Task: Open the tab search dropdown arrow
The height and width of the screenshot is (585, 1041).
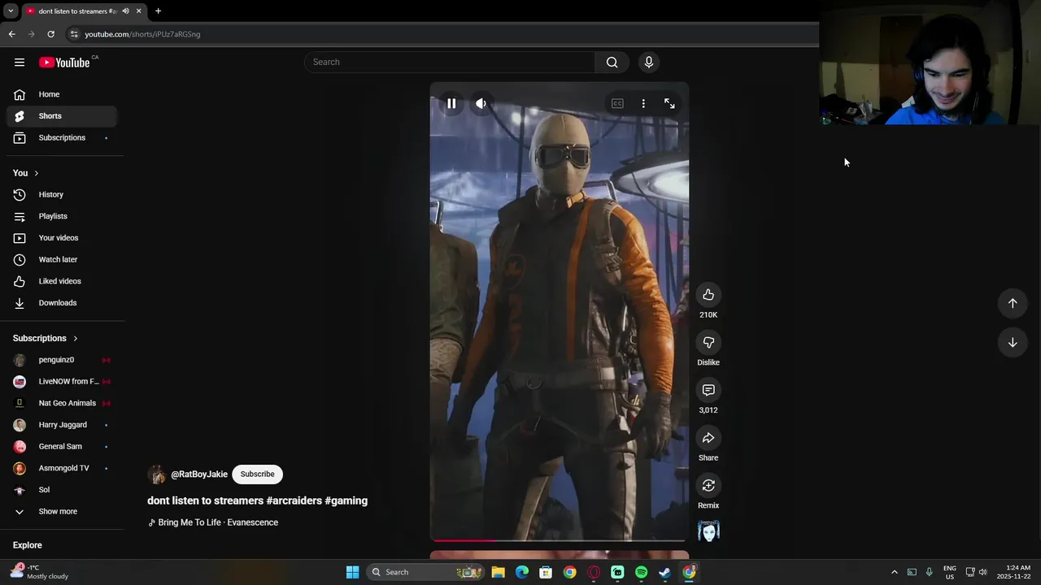Action: [11, 11]
